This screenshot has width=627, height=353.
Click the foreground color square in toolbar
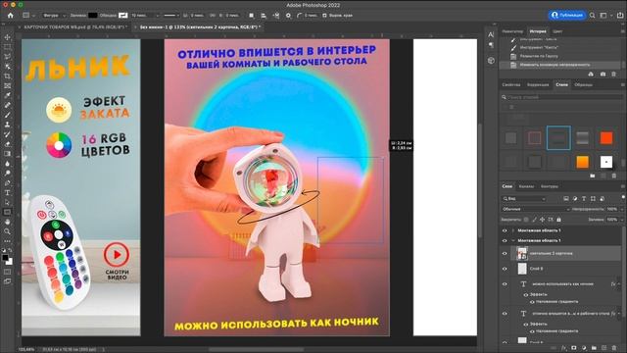tap(5, 257)
